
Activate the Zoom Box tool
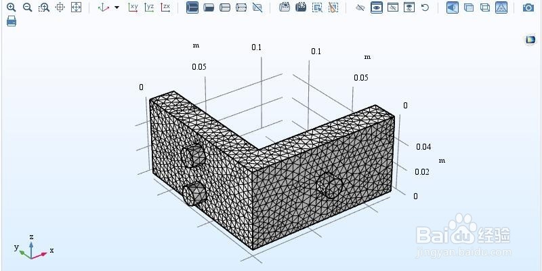coord(44,7)
